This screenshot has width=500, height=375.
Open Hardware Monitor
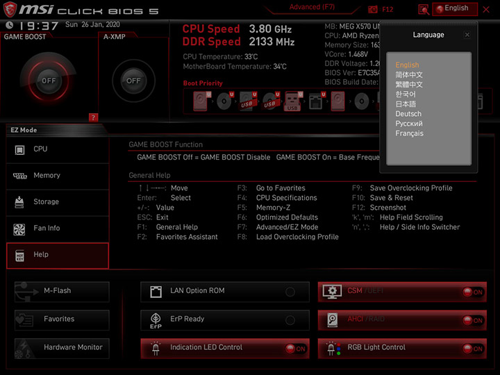(62, 348)
